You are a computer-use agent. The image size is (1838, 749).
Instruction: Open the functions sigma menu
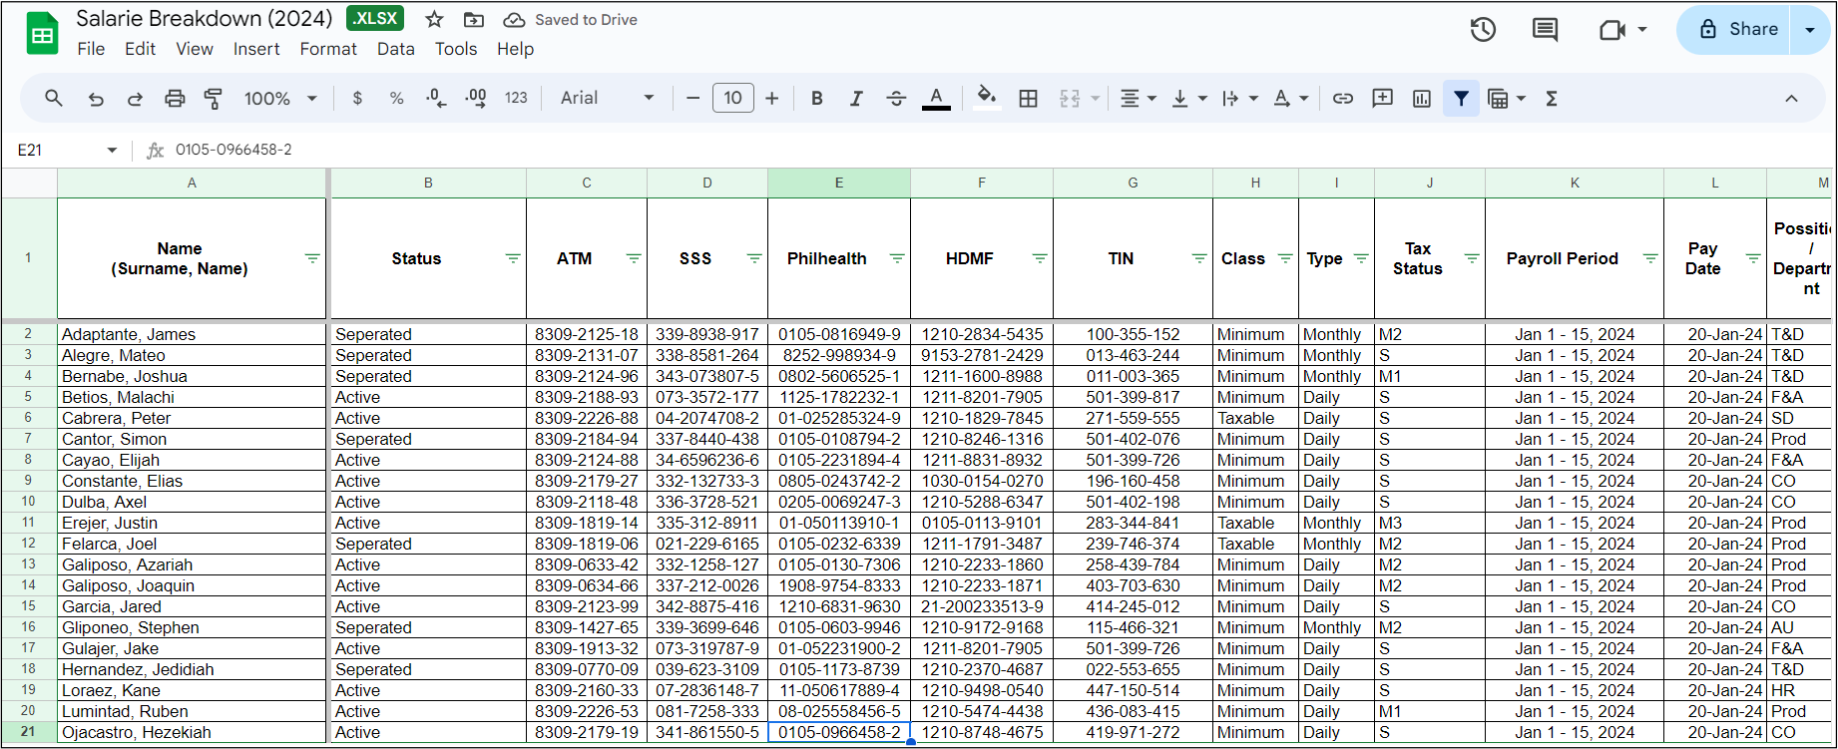point(1552,98)
